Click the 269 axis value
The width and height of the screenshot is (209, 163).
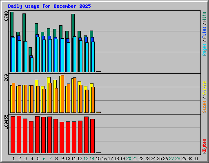(x=6, y=77)
